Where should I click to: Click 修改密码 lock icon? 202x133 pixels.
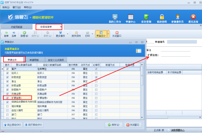[162, 17]
